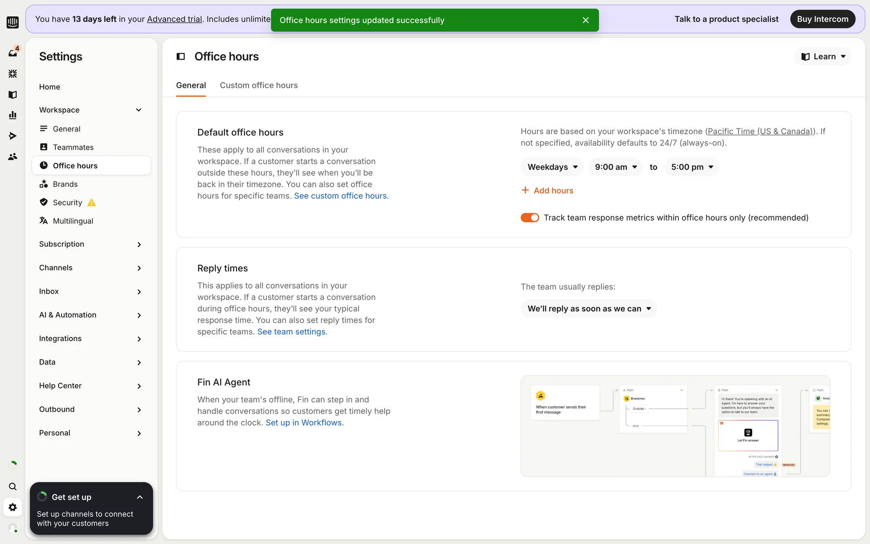The width and height of the screenshot is (870, 544).
Task: Click the Fin workflow preview thumbnail
Action: [675, 426]
